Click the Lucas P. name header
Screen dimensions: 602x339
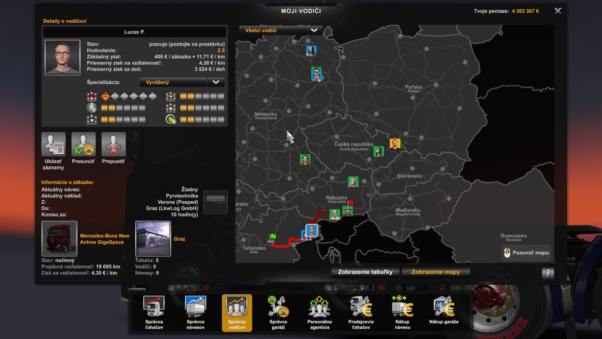click(135, 32)
